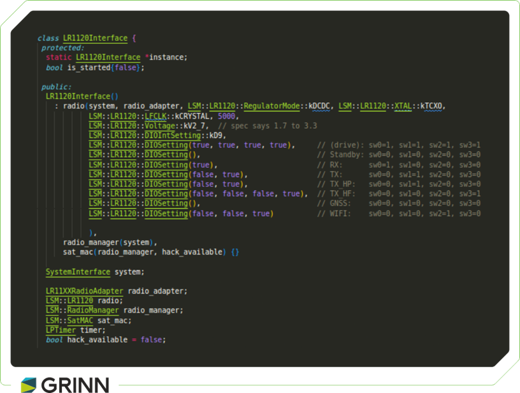This screenshot has height=393, width=520.
Task: Click the SystemInterface type name
Action: pyautogui.click(x=78, y=272)
